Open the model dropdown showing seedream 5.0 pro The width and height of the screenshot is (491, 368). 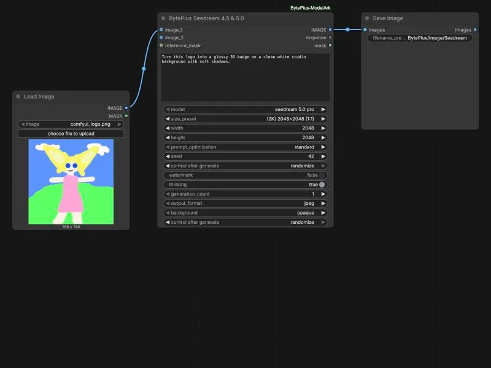point(245,109)
